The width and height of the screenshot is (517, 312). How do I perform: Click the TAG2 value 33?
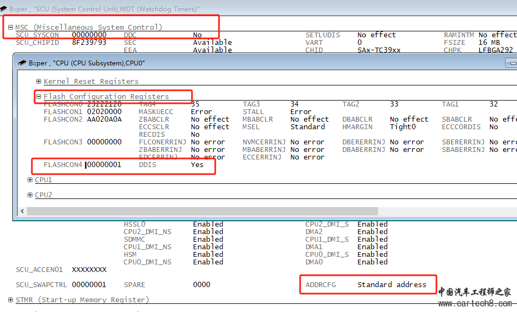pyautogui.click(x=394, y=104)
